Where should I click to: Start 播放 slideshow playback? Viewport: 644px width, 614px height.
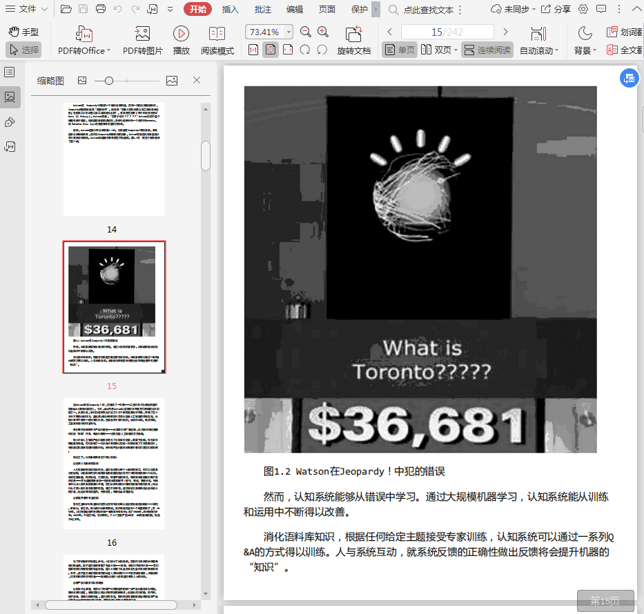[181, 40]
